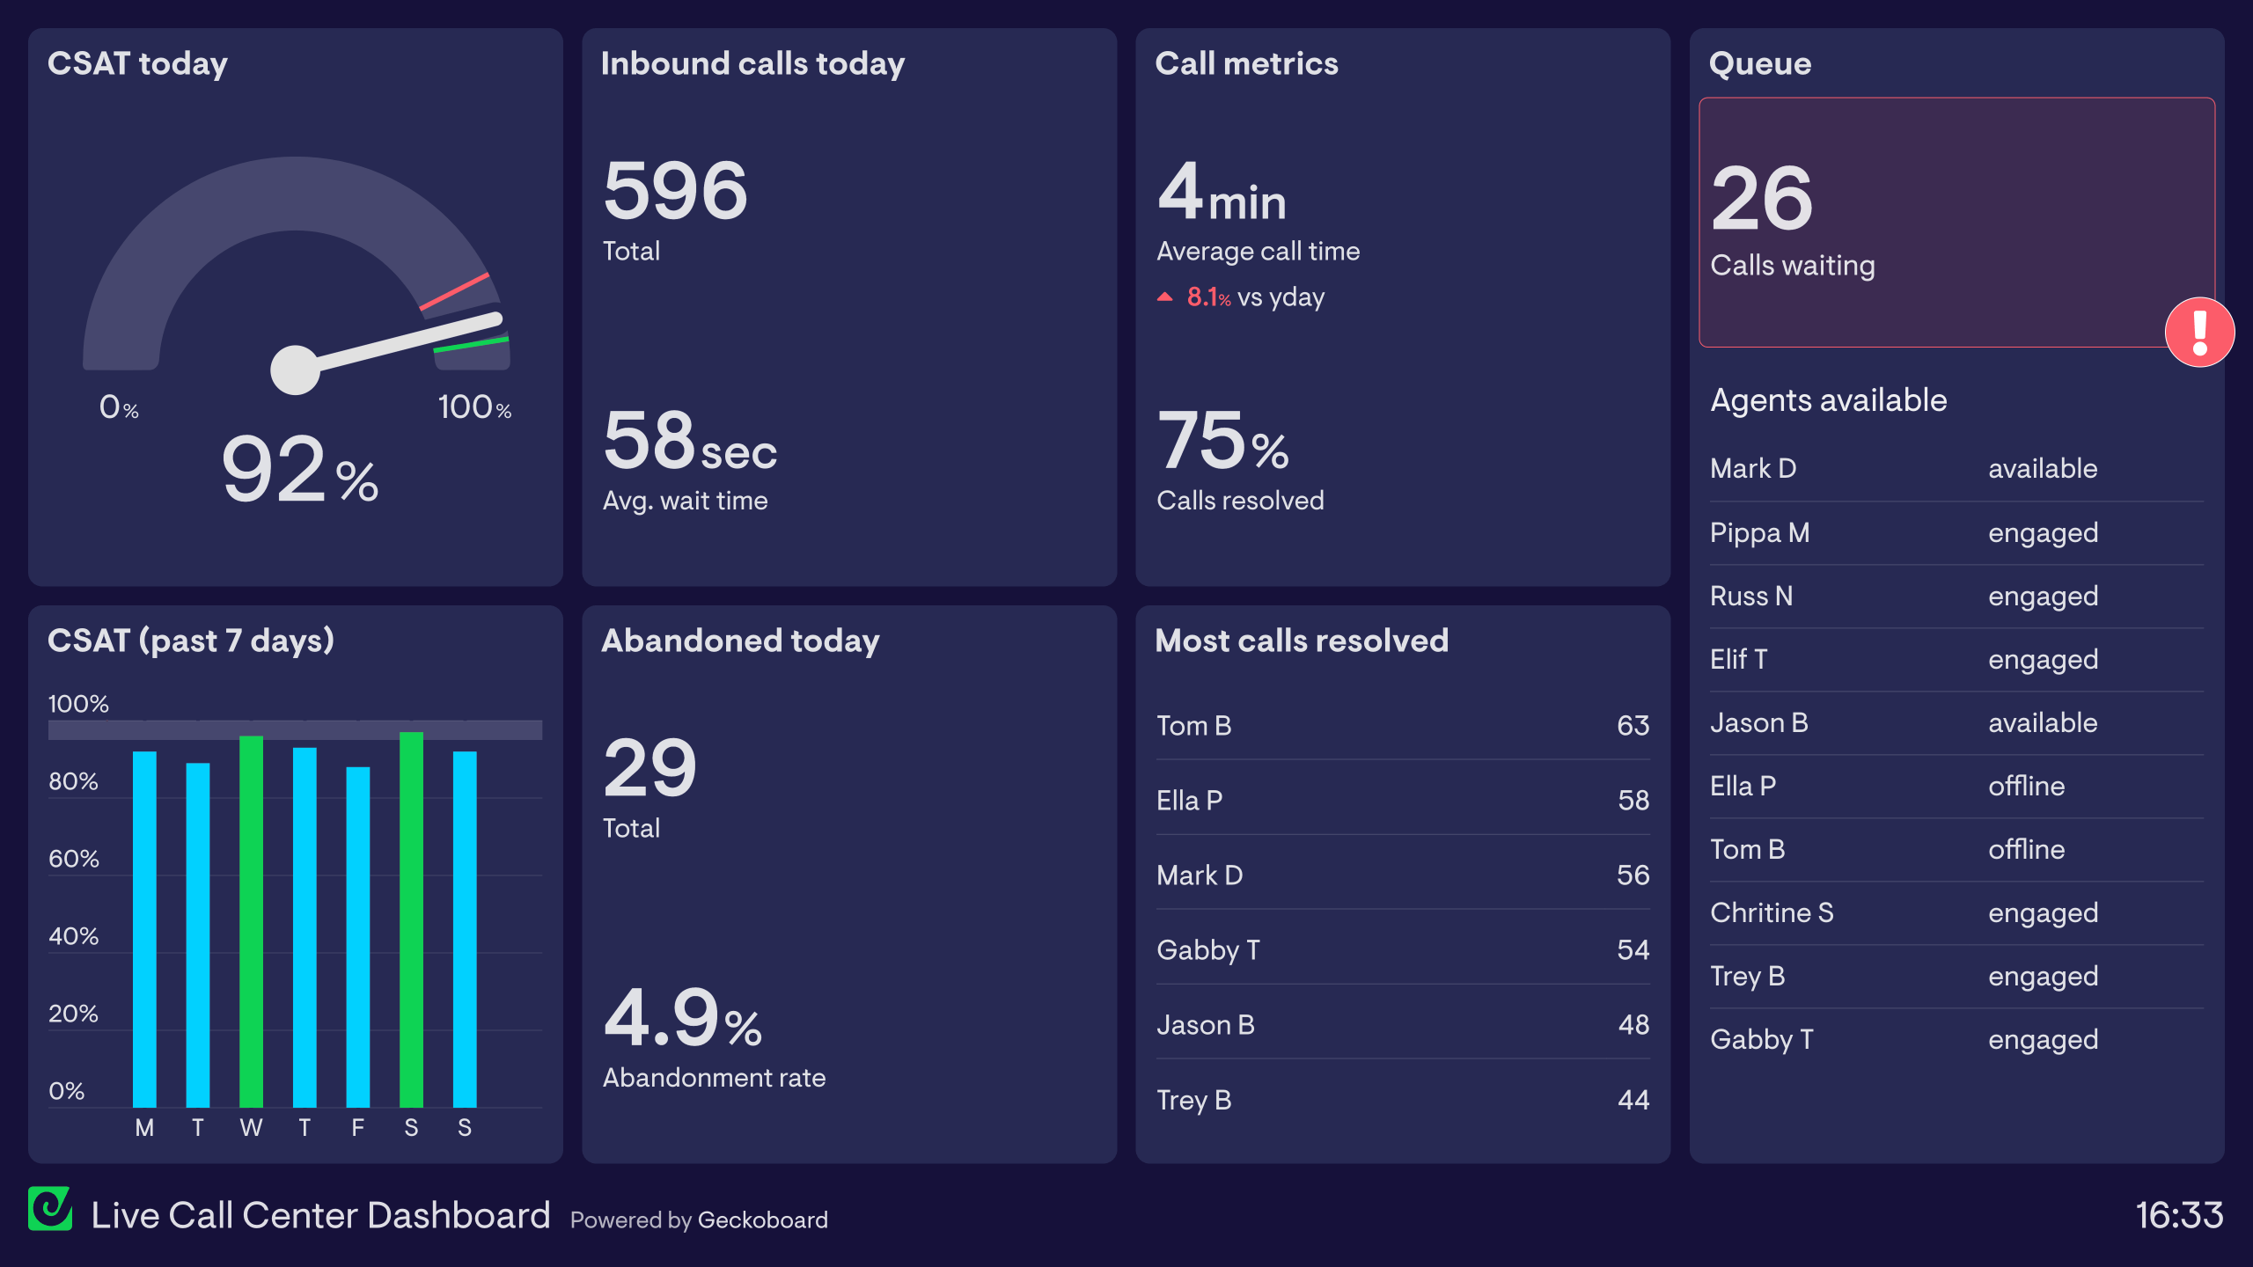This screenshot has width=2253, height=1267.
Task: Expand the Agents available section
Action: tap(1831, 399)
